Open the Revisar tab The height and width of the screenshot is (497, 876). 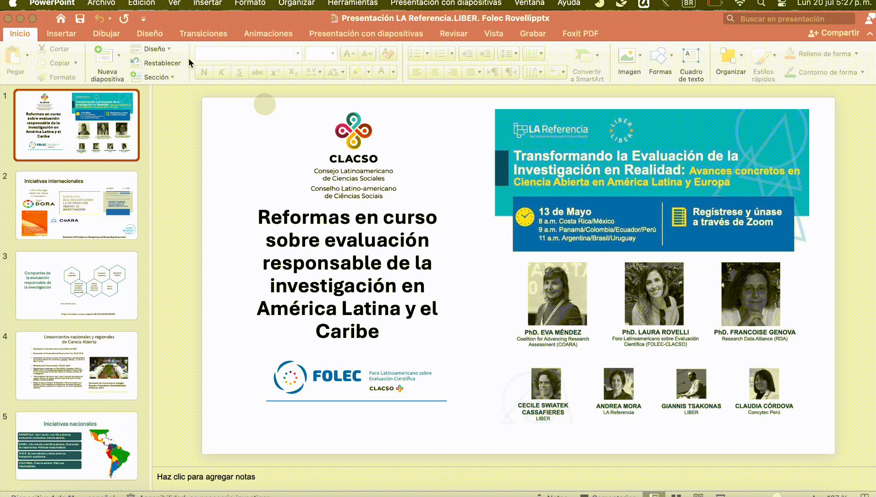point(454,33)
